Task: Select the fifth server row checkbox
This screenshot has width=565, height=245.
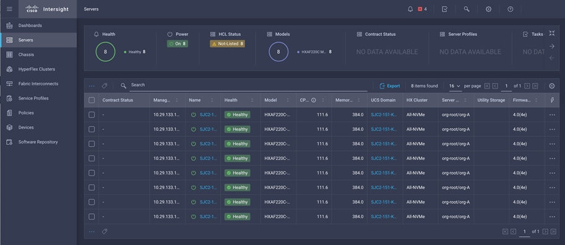Action: pos(92,173)
